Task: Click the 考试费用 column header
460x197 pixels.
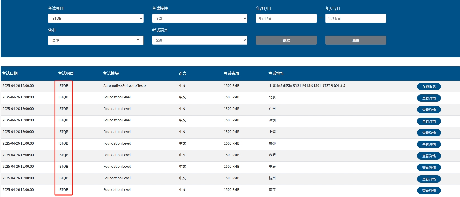Action: [x=231, y=73]
